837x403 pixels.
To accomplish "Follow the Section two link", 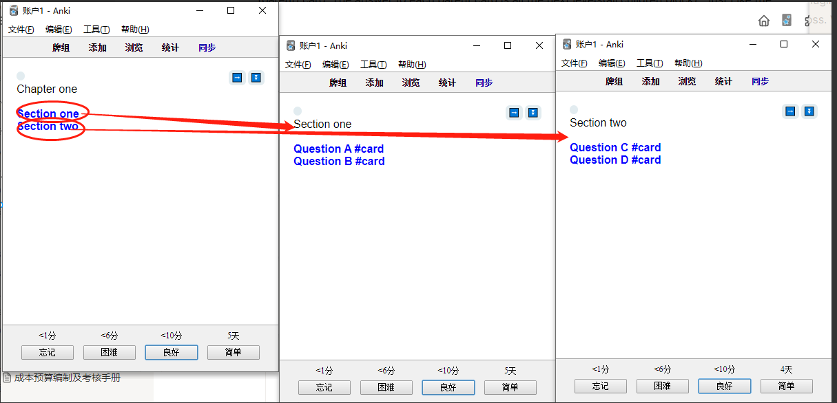I will point(48,127).
